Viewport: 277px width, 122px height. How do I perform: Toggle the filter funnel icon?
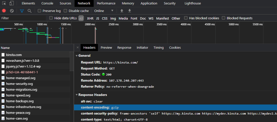(x=22, y=11)
